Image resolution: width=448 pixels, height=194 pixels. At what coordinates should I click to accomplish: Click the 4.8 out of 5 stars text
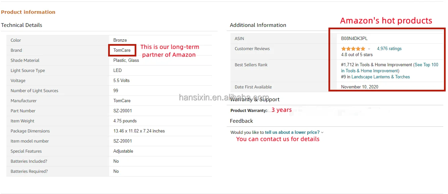tap(357, 55)
